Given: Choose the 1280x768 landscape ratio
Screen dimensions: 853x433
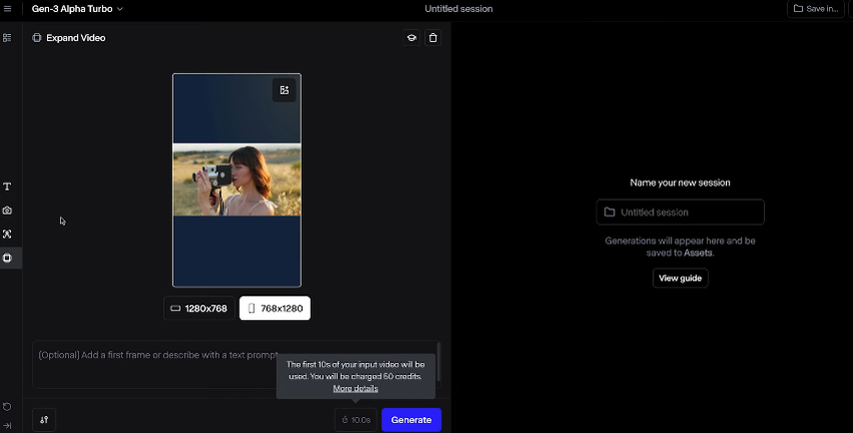Looking at the screenshot, I should tap(199, 308).
